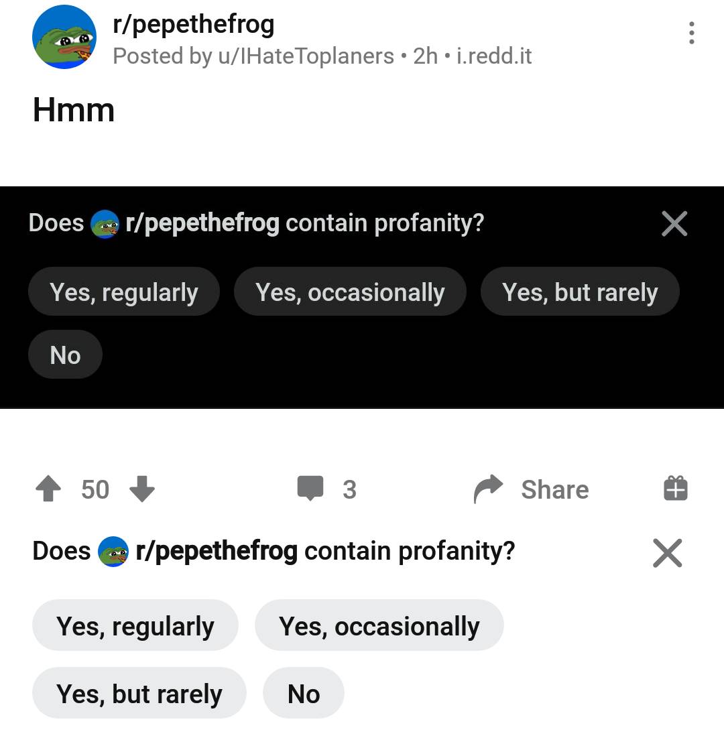The image size is (724, 740).
Task: Dismiss the dark profanity survey
Action: tap(674, 224)
